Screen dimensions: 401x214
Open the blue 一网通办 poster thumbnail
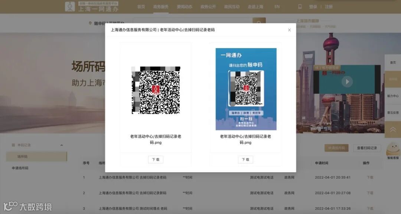pyautogui.click(x=246, y=89)
